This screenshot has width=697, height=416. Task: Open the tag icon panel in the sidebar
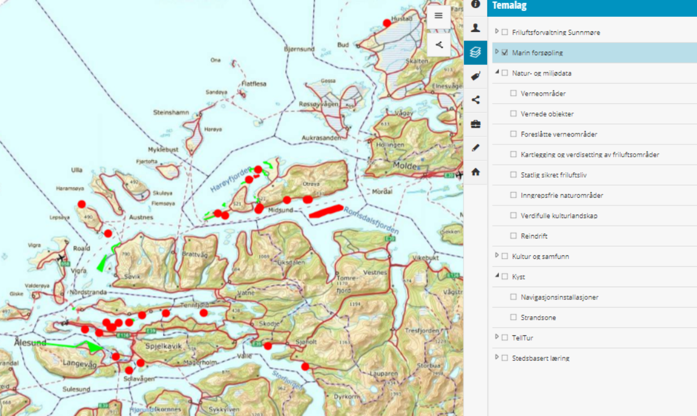(x=476, y=76)
